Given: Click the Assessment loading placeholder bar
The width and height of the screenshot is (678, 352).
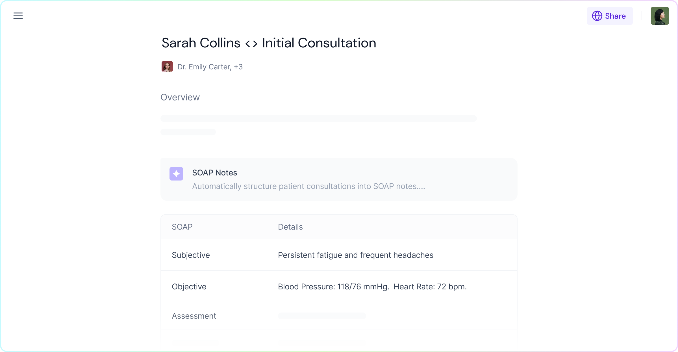Looking at the screenshot, I should (x=322, y=316).
